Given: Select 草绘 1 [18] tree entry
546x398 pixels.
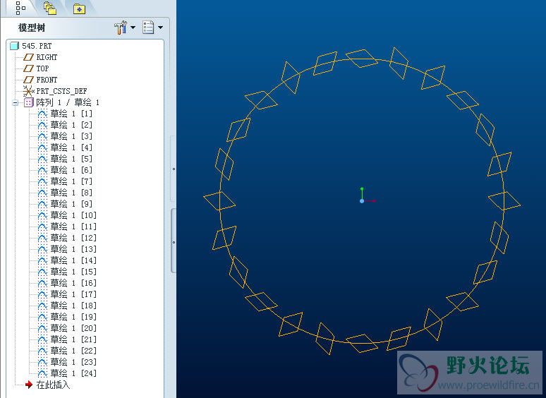Looking at the screenshot, I should coord(73,306).
